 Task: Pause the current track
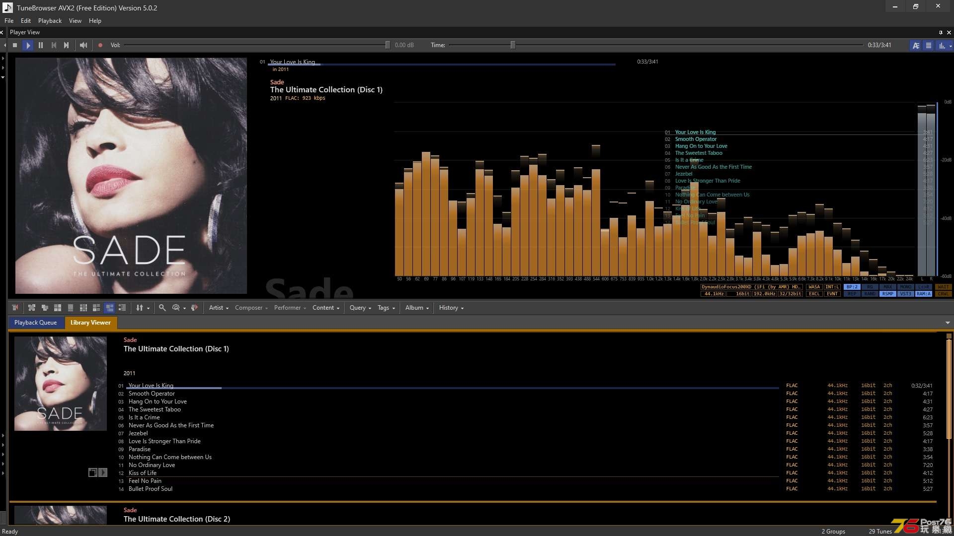[x=41, y=45]
